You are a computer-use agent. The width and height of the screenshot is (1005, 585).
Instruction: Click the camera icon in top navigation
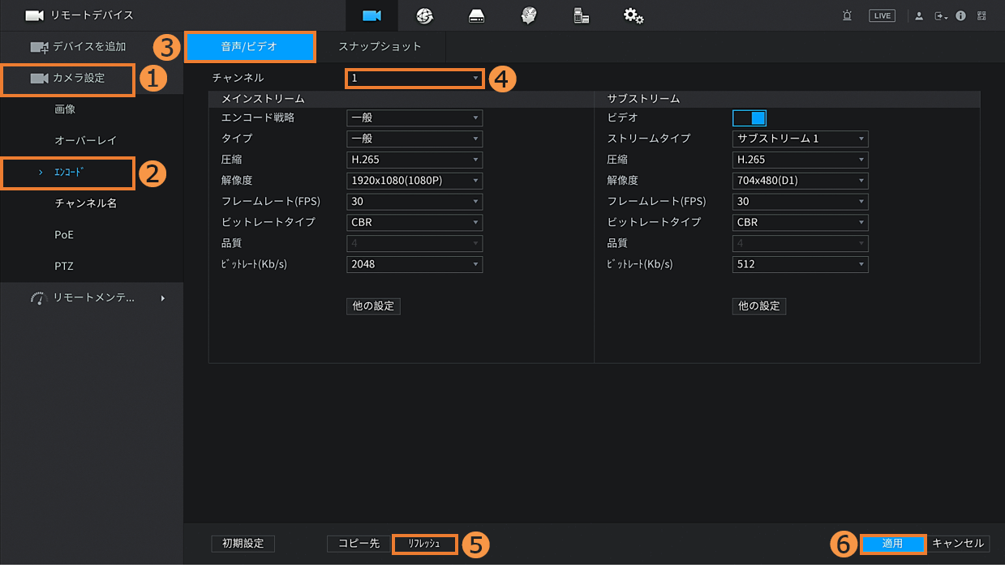[x=372, y=15]
